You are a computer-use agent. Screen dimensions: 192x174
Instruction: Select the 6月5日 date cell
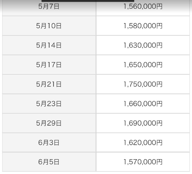[49, 162]
